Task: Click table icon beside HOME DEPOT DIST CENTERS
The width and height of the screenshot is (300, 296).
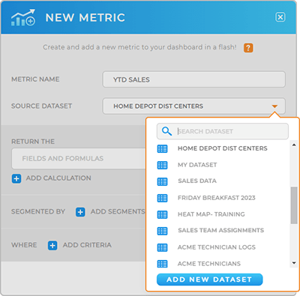Action: tap(162, 148)
